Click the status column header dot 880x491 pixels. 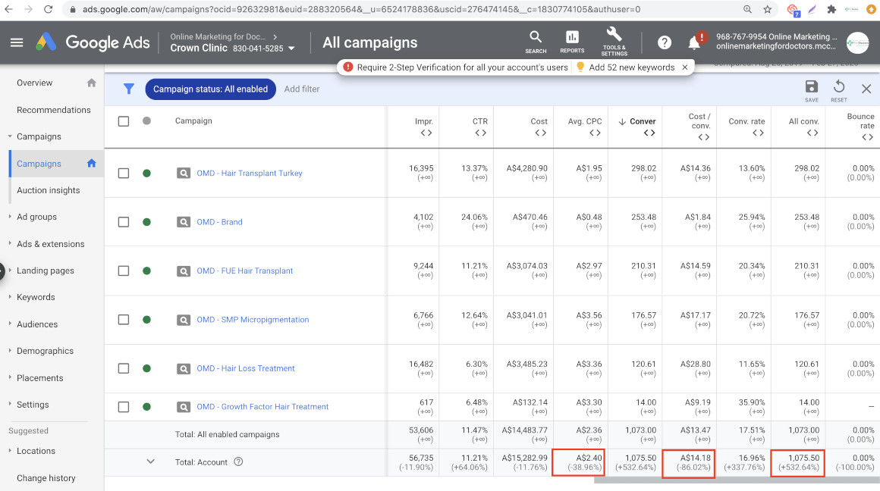coord(146,121)
